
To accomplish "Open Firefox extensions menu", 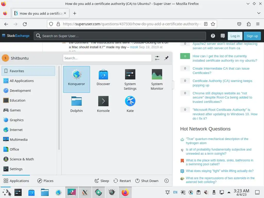I will coord(249,24).
